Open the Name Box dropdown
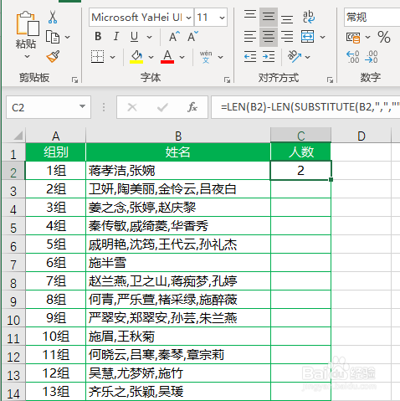Viewport: 400px width, 401px height. click(82, 106)
